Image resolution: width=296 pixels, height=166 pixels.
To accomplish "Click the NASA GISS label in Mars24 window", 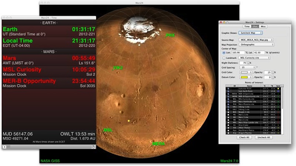I will tap(50, 161).
